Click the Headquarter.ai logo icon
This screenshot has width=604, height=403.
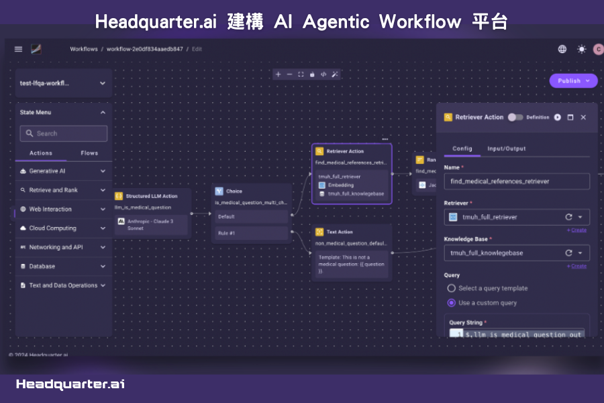[36, 49]
